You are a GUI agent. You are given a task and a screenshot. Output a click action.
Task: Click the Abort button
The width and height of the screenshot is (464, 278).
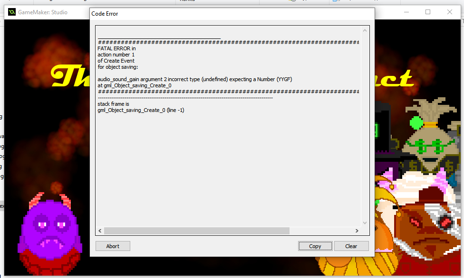(113, 246)
